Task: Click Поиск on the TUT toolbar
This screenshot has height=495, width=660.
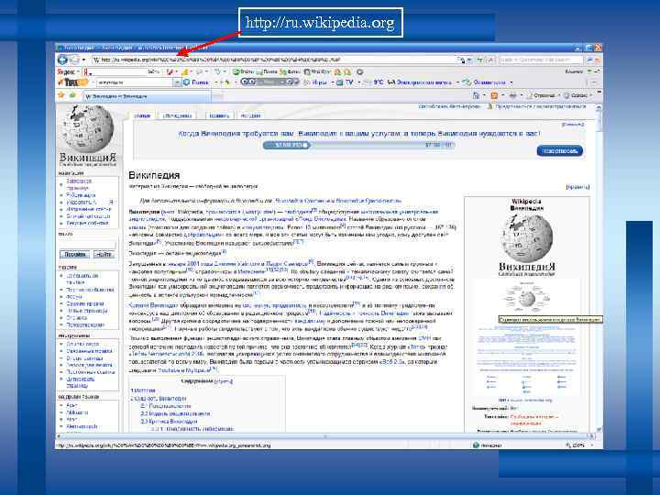Action: 196,82
